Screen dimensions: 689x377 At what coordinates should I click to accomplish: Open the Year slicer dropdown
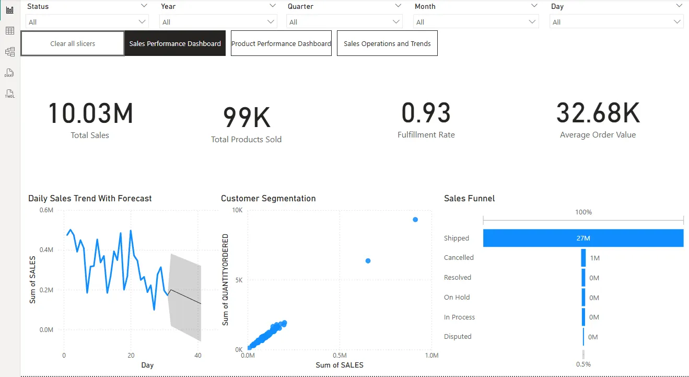pyautogui.click(x=271, y=21)
